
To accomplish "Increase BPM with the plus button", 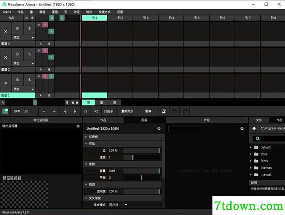I will coord(54,111).
